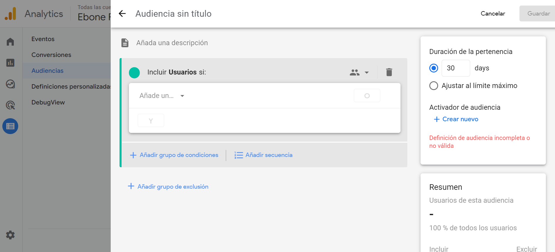
Task: Go to Eventos in the menu
Action: (43, 39)
